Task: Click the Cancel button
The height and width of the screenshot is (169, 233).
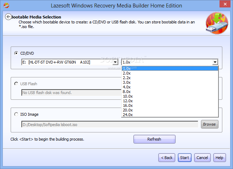Action: pos(202,158)
